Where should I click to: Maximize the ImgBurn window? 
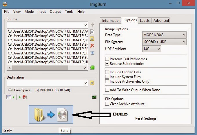point(178,3)
